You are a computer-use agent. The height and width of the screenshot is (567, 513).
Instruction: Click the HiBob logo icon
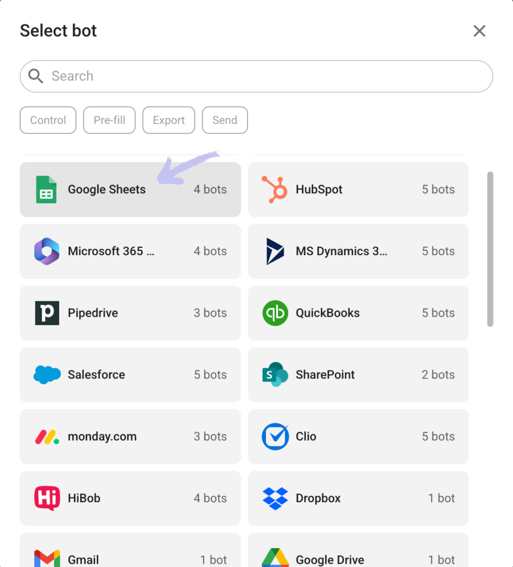47,498
